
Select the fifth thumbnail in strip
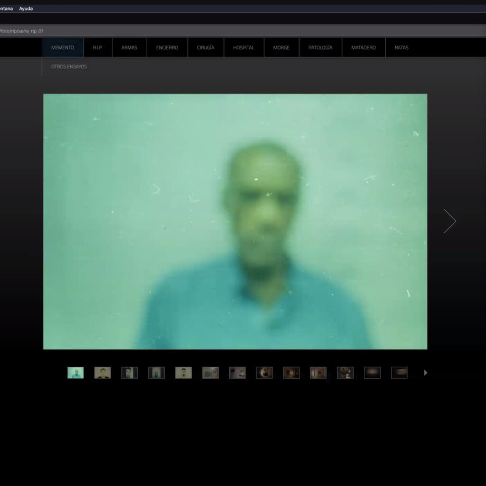[x=184, y=373]
